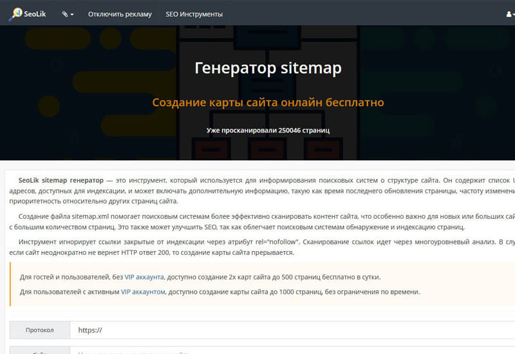The image size is (515, 354).
Task: Follow the 'VIP аккаунта' link
Action: [144, 277]
